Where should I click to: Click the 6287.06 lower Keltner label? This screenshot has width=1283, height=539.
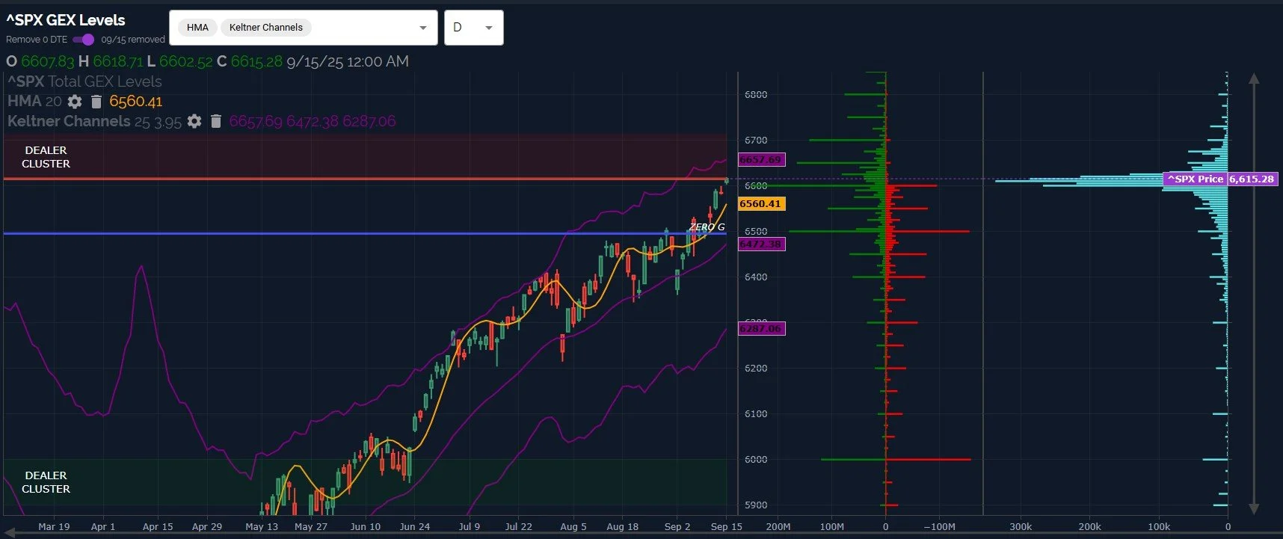pyautogui.click(x=761, y=328)
